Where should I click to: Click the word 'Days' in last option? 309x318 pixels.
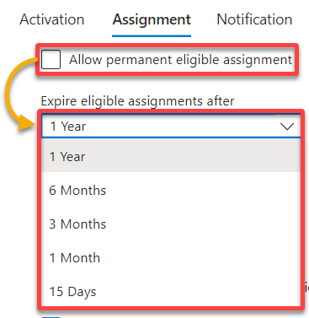coord(82,292)
